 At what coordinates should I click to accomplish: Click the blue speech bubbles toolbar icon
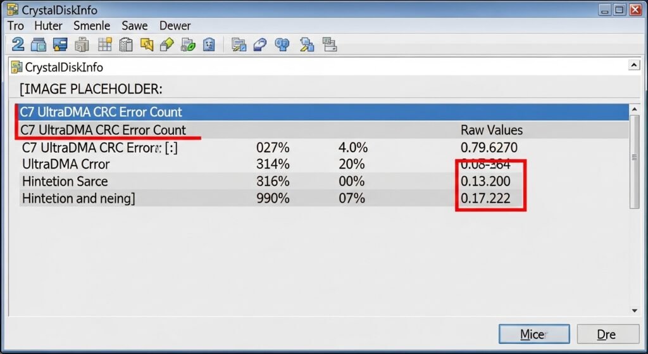pyautogui.click(x=282, y=44)
